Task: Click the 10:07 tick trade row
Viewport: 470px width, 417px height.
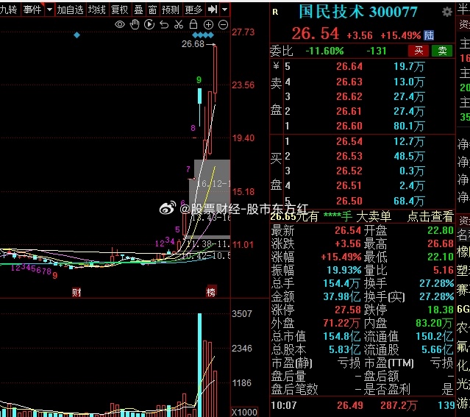Action: [x=363, y=405]
